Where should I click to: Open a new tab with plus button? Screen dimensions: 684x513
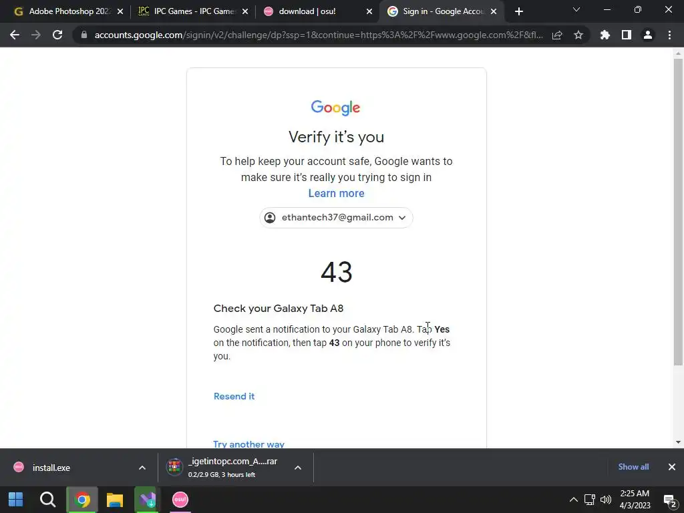click(518, 11)
